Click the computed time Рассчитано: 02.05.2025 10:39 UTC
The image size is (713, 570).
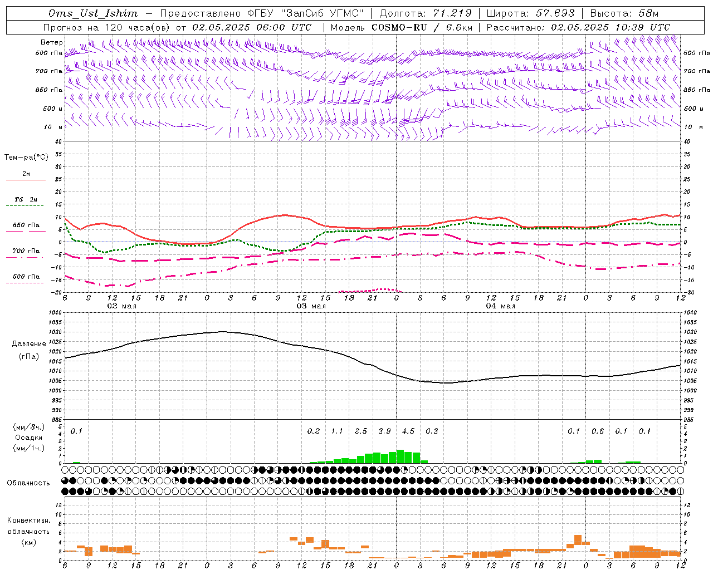(x=578, y=27)
